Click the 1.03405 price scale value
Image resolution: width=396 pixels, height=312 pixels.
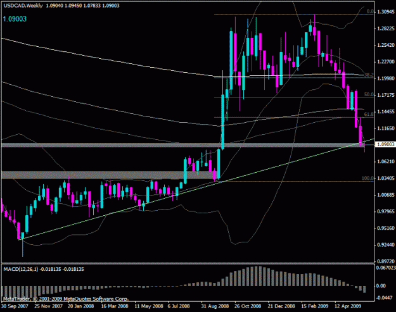385,178
